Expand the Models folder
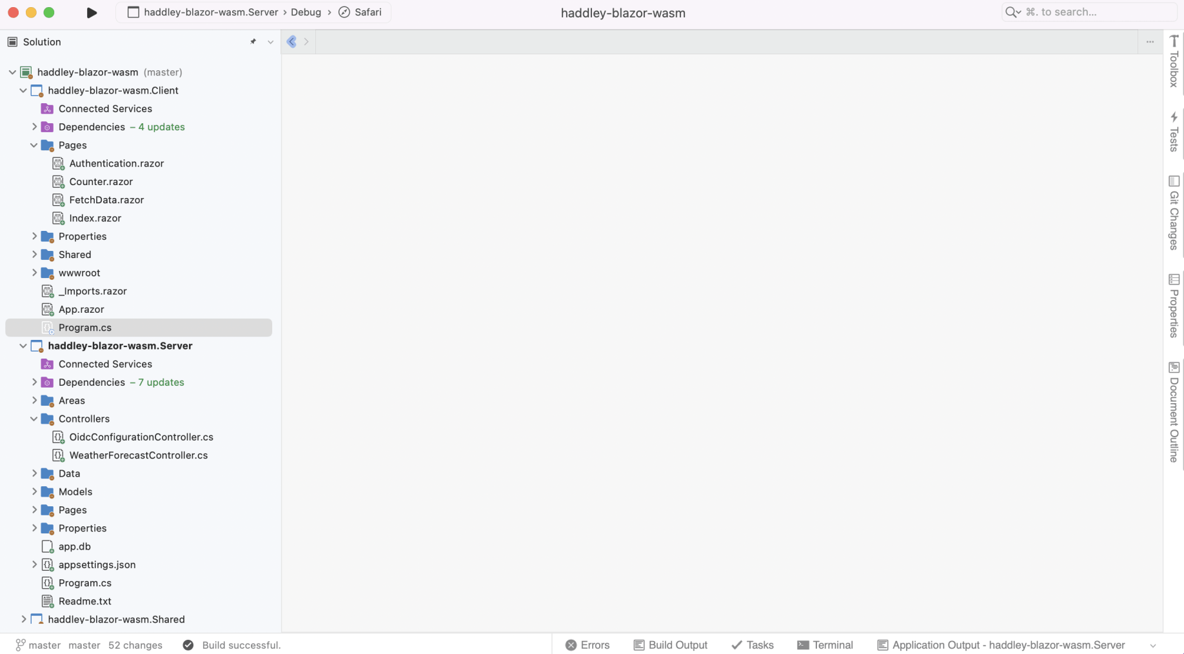The height and width of the screenshot is (654, 1184). click(x=34, y=491)
